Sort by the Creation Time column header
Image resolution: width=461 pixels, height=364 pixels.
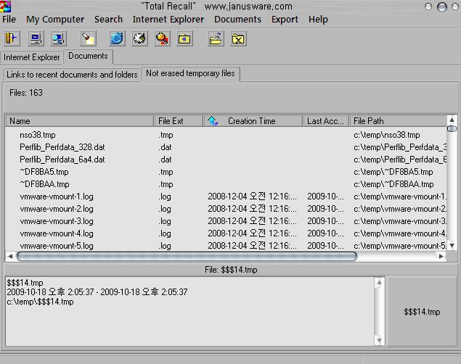pyautogui.click(x=253, y=121)
